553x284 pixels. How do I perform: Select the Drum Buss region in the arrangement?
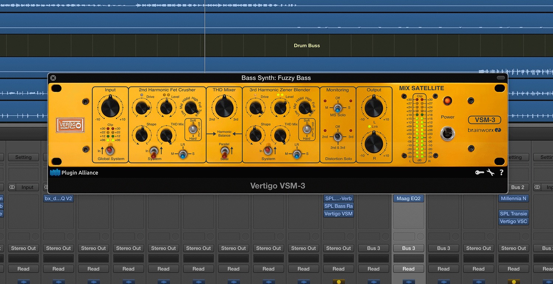(307, 45)
